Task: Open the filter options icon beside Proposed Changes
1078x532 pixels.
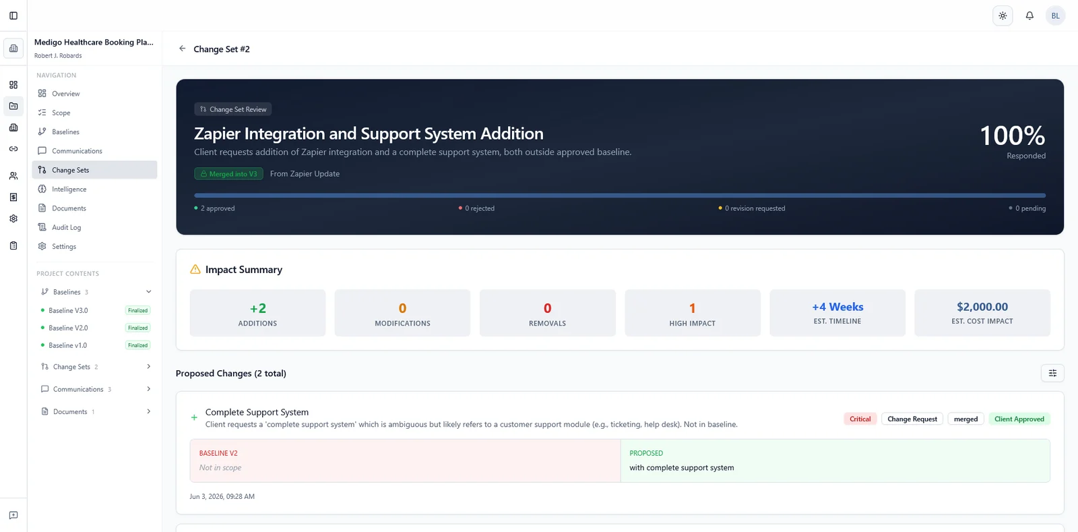Action: (x=1052, y=373)
